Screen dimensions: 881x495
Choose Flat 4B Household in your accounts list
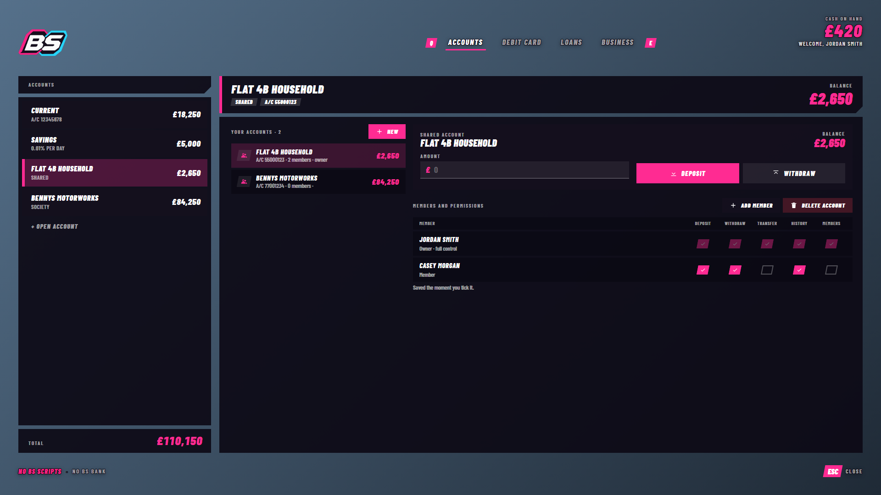318,156
